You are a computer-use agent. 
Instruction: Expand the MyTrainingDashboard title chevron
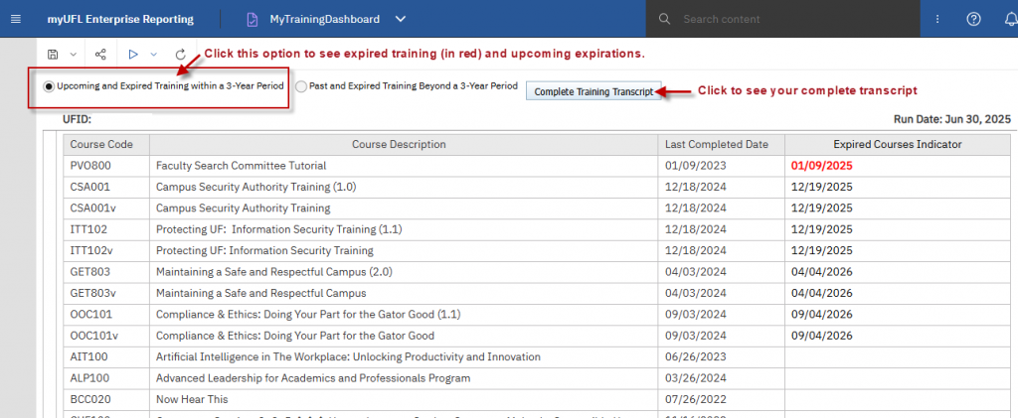pos(401,20)
